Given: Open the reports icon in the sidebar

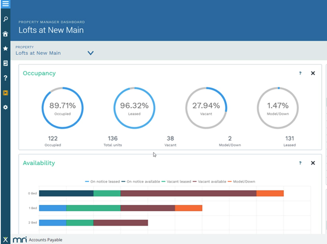Looking at the screenshot, I should tap(5, 63).
